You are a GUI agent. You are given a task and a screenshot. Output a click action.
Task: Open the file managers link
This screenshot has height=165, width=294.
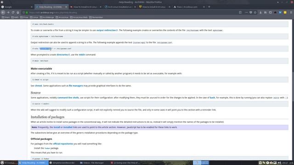pyautogui.click(x=76, y=86)
